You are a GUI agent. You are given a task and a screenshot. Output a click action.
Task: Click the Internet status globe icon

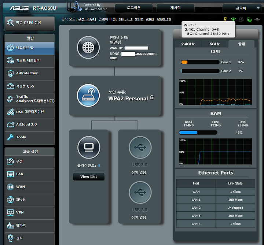(x=88, y=47)
